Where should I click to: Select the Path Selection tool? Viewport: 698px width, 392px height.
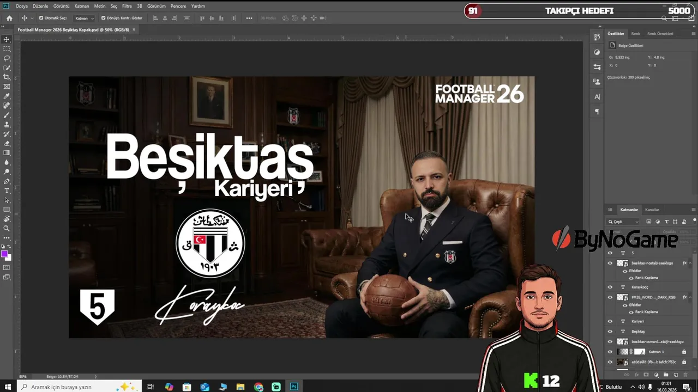[x=7, y=200]
